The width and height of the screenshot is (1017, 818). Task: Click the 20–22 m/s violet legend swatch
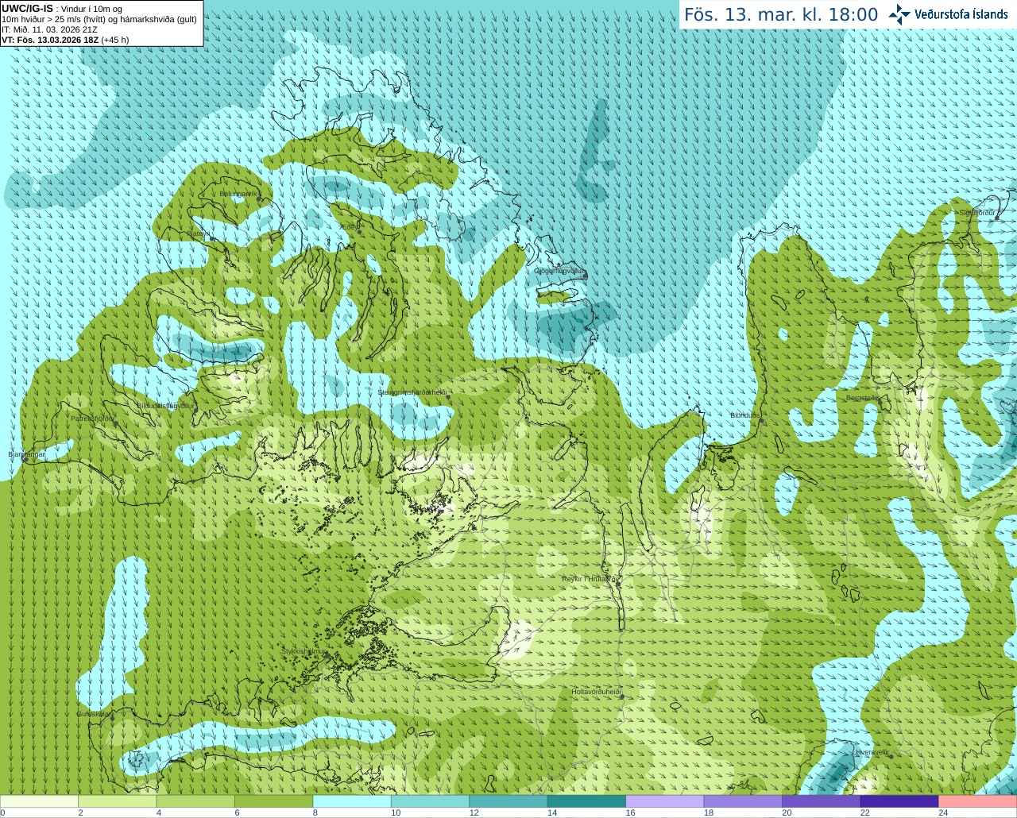click(x=822, y=801)
